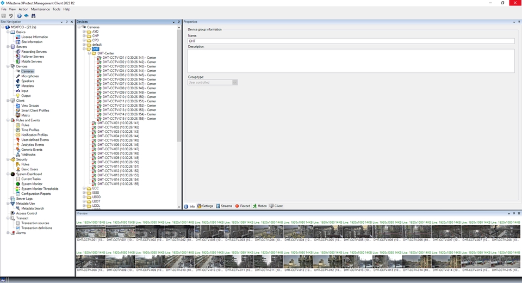Image resolution: width=522 pixels, height=283 pixels.
Task: Click the Undo toolbar icon
Action: (x=11, y=16)
